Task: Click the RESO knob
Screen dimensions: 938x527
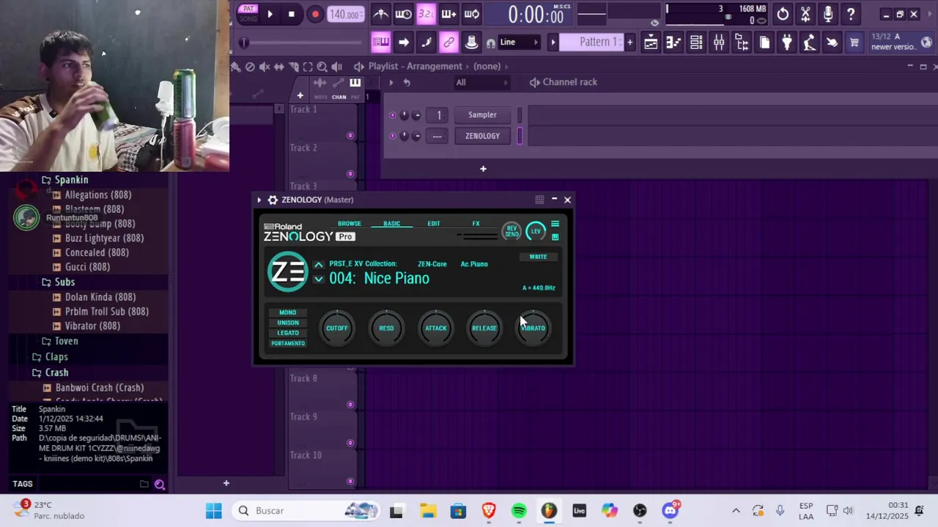Action: point(386,328)
